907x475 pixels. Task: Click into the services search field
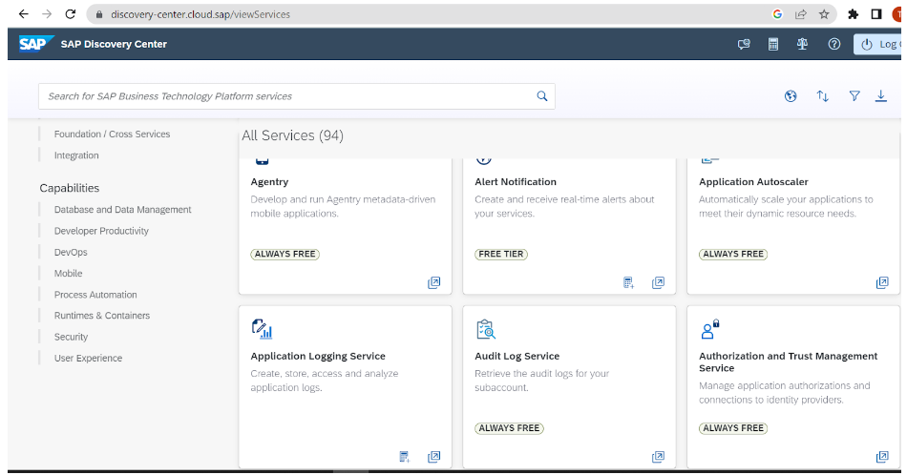pyautogui.click(x=286, y=96)
